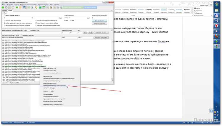This screenshot has height=126, width=222.
Task: Toggle the sitemap.xml handler checkbox
Action: pyautogui.click(x=36, y=21)
